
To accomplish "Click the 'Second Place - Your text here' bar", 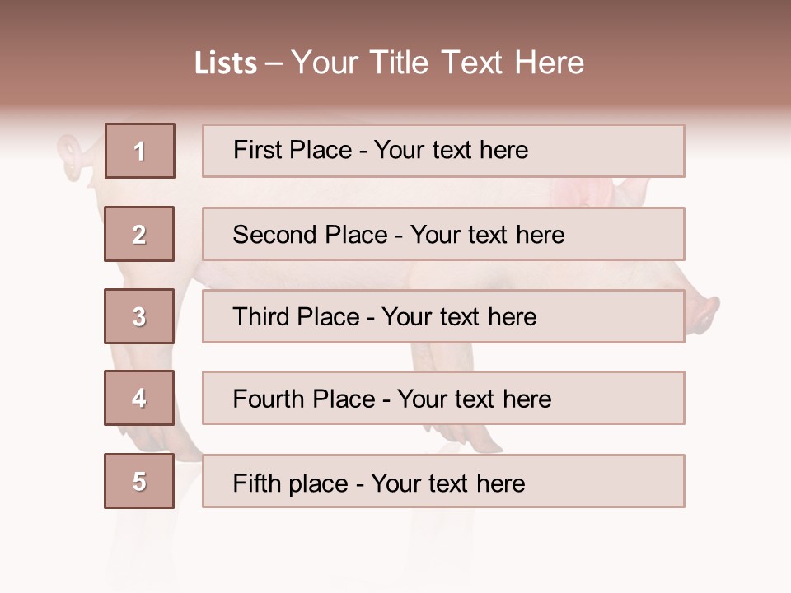I will [443, 234].
